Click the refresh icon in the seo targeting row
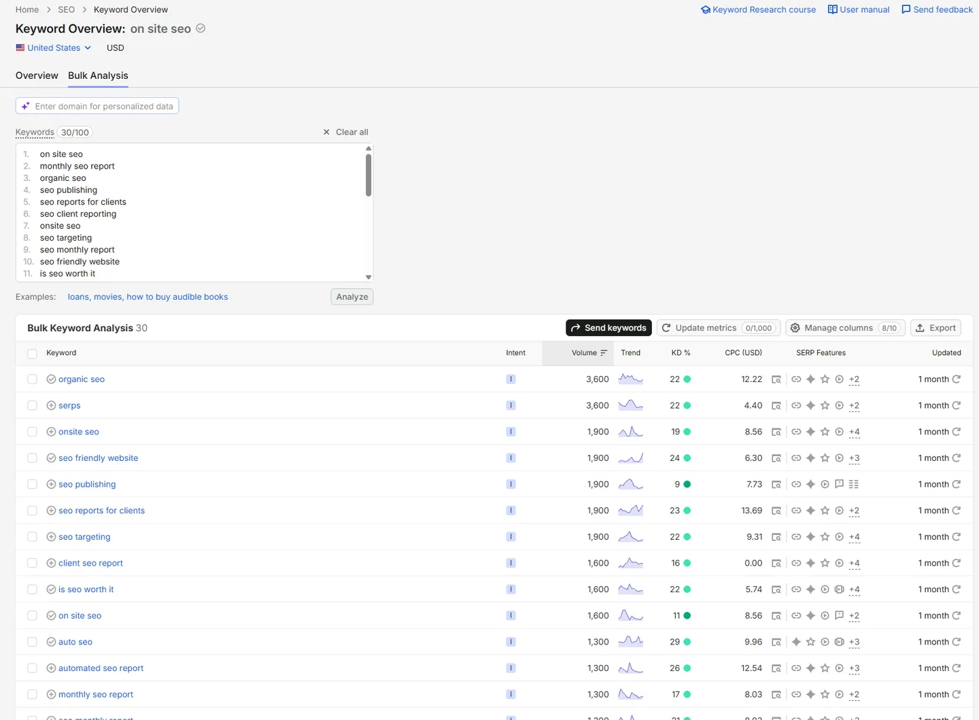 coord(956,537)
